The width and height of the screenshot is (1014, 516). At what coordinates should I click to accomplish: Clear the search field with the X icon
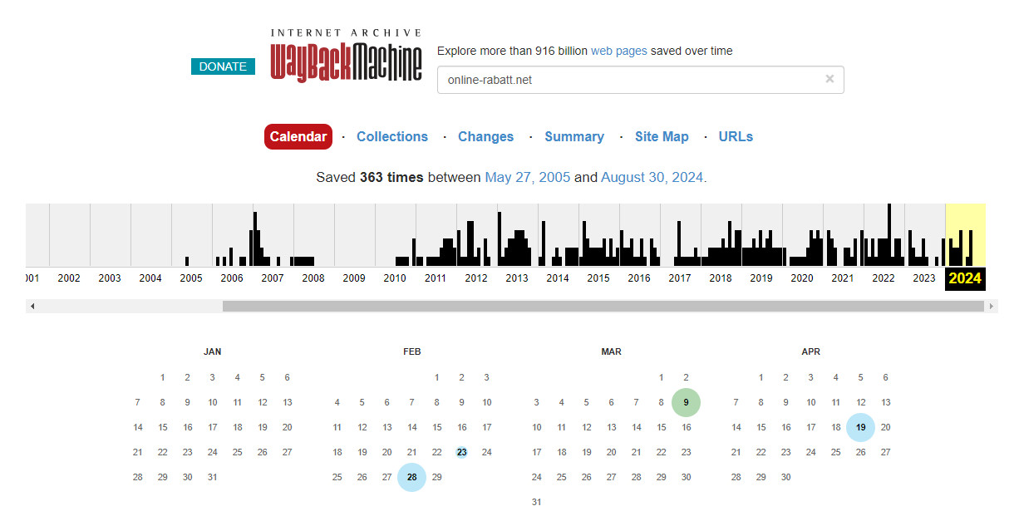coord(829,79)
